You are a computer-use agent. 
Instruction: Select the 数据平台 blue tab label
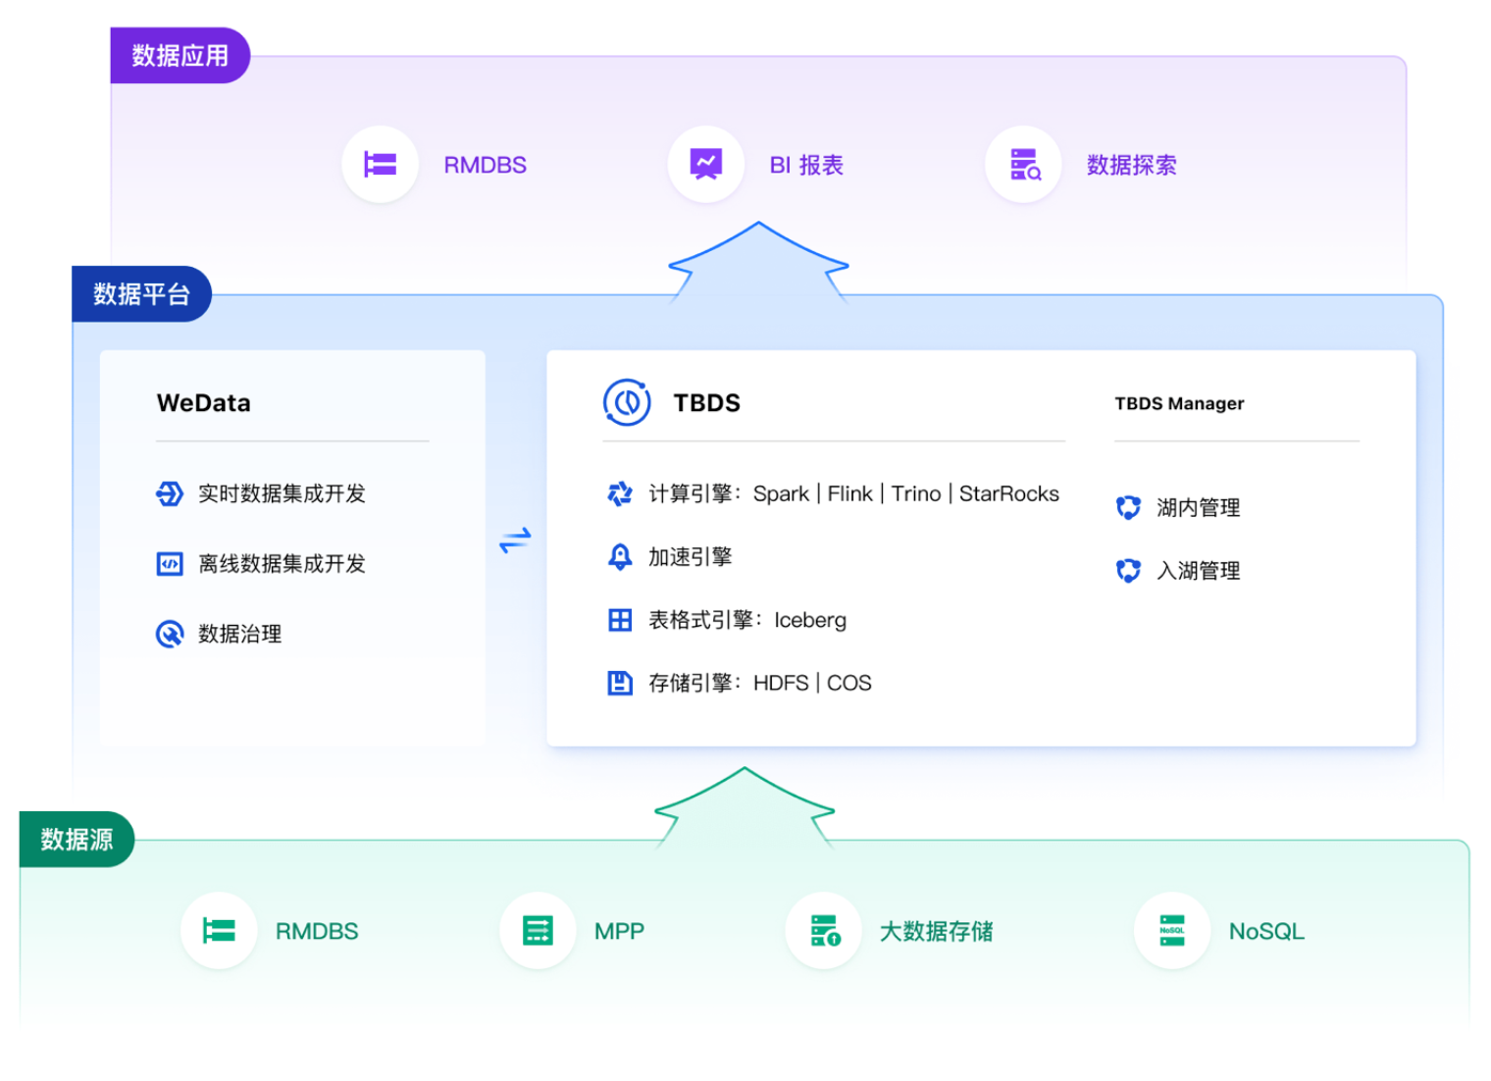pos(141,294)
